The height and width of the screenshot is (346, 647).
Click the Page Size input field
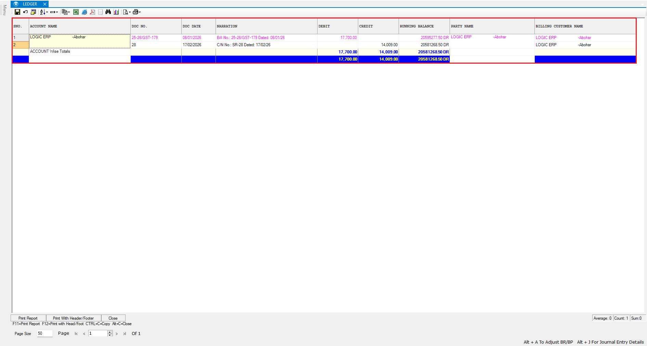click(44, 333)
